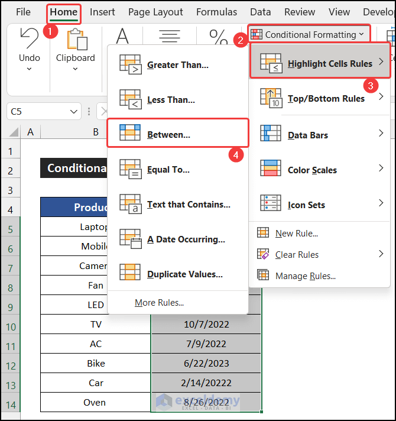Switch to the Review tab
Image resolution: width=396 pixels, height=421 pixels.
pyautogui.click(x=300, y=12)
